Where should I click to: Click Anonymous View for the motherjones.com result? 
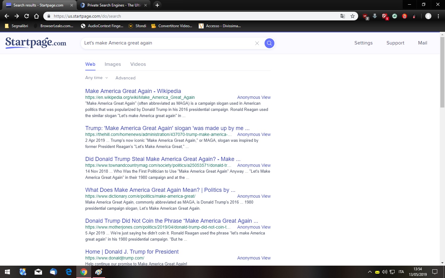coord(254,227)
